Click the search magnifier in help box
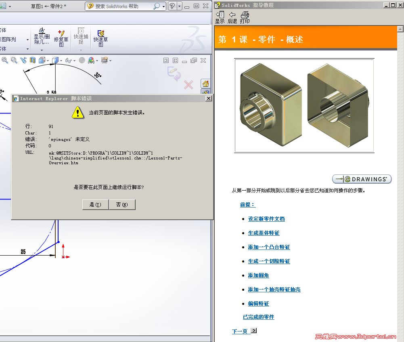Viewport: 404px width, 342px height. click(x=157, y=6)
